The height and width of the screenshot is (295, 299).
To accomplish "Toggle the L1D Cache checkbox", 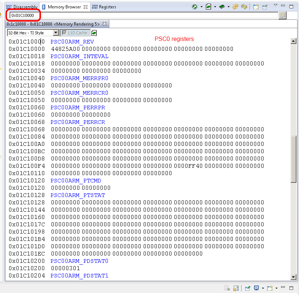I will pos(64,33).
